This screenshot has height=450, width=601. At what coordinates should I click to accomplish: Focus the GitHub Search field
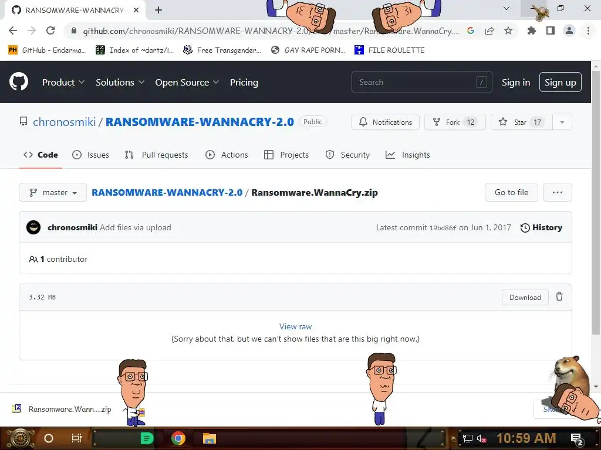(421, 82)
